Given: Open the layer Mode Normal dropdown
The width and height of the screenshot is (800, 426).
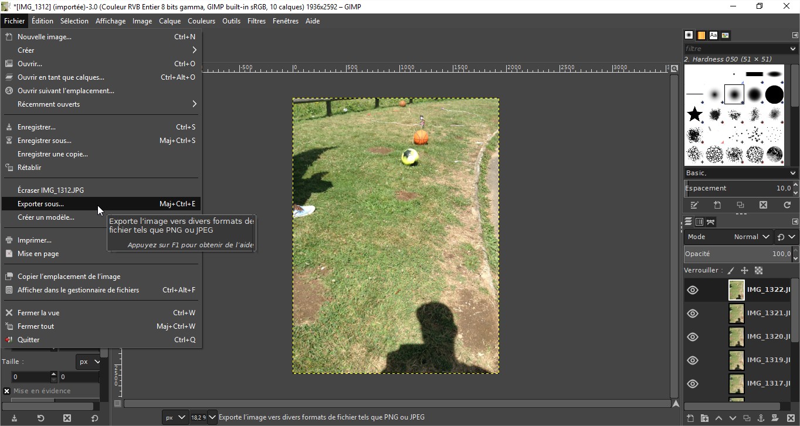Looking at the screenshot, I should pyautogui.click(x=752, y=237).
